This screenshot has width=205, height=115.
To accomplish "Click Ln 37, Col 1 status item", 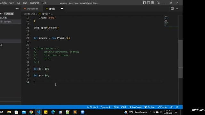I will [93, 107].
